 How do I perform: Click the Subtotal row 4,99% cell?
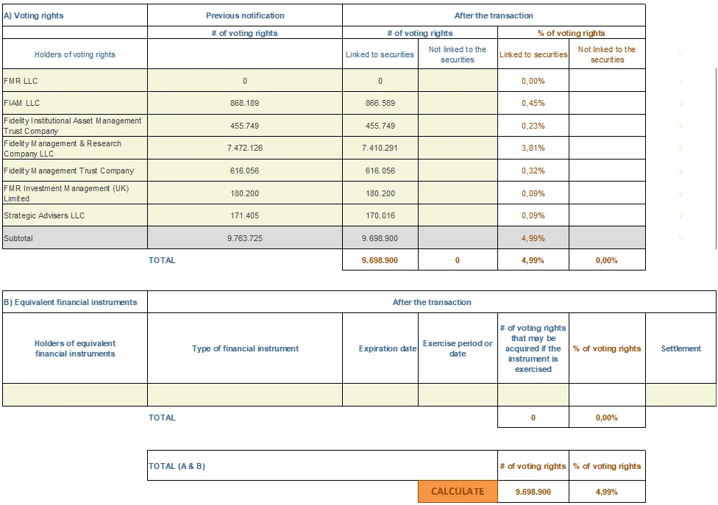pos(533,238)
